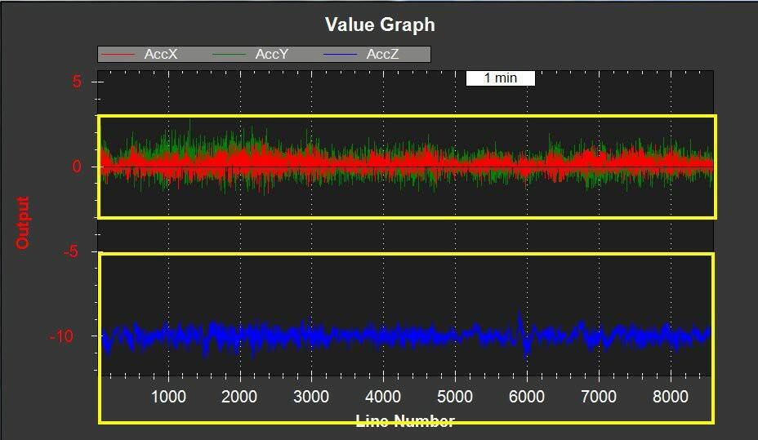
Task: Click the 6000 tick label on X-axis
Action: pos(527,398)
